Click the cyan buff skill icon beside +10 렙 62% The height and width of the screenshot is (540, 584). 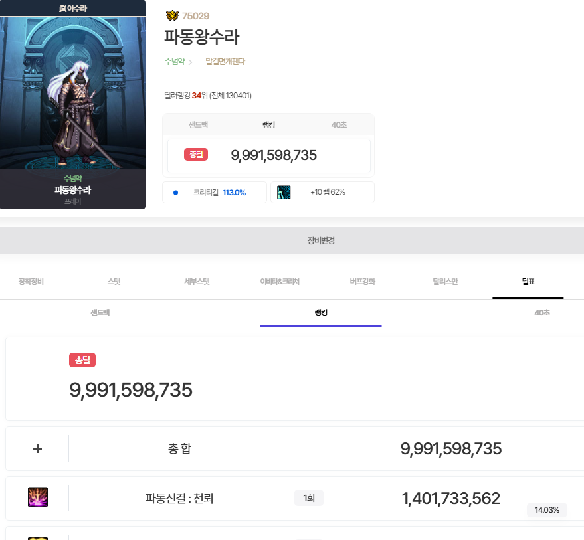284,192
